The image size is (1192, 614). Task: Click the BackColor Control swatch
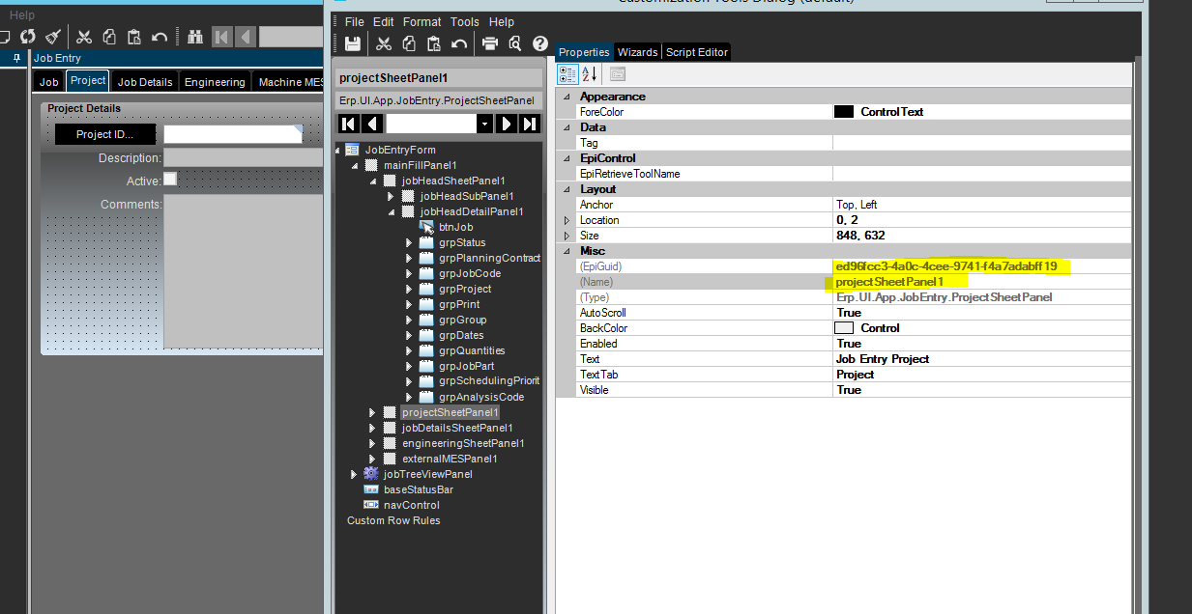[x=844, y=328]
